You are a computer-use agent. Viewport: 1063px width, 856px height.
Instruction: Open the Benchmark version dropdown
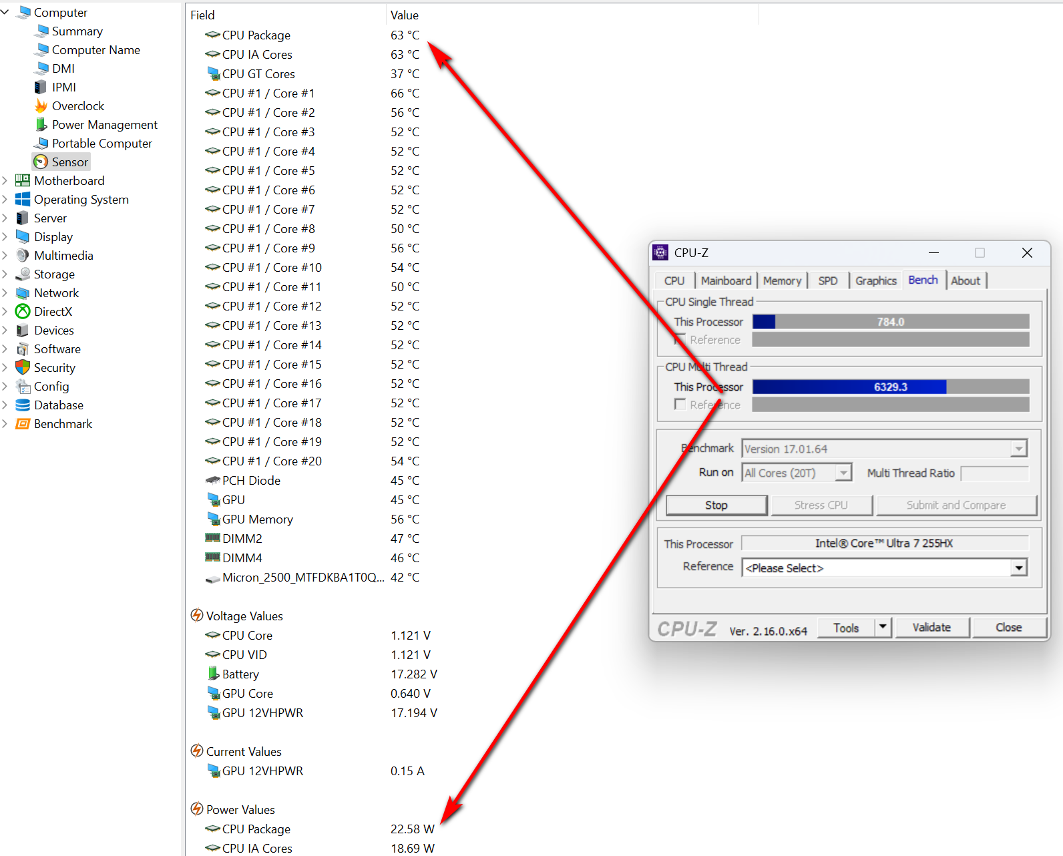pyautogui.click(x=1018, y=449)
